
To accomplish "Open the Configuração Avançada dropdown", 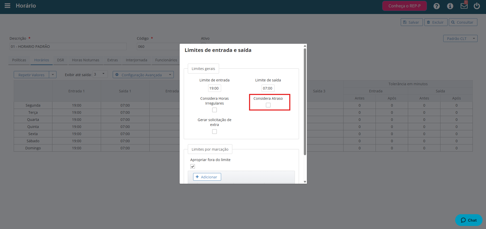I will (143, 75).
